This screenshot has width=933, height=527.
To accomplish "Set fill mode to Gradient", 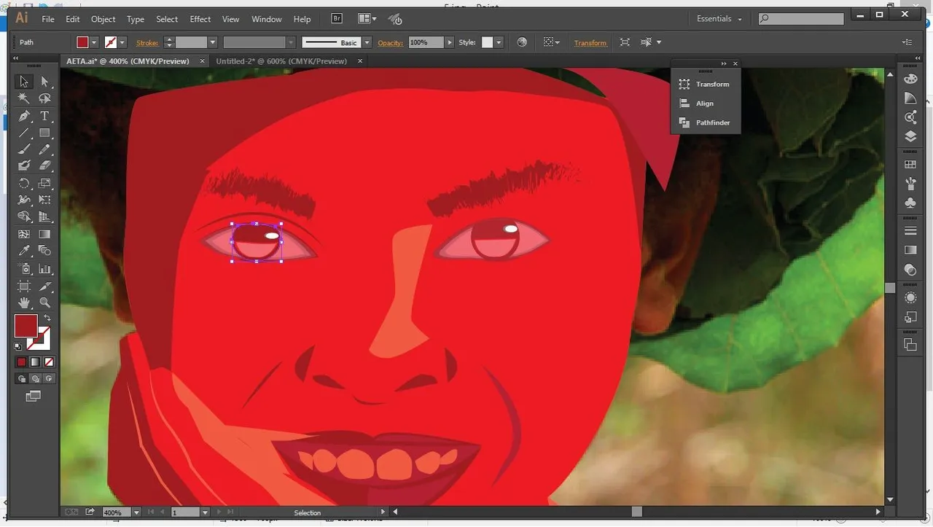I will coord(35,362).
